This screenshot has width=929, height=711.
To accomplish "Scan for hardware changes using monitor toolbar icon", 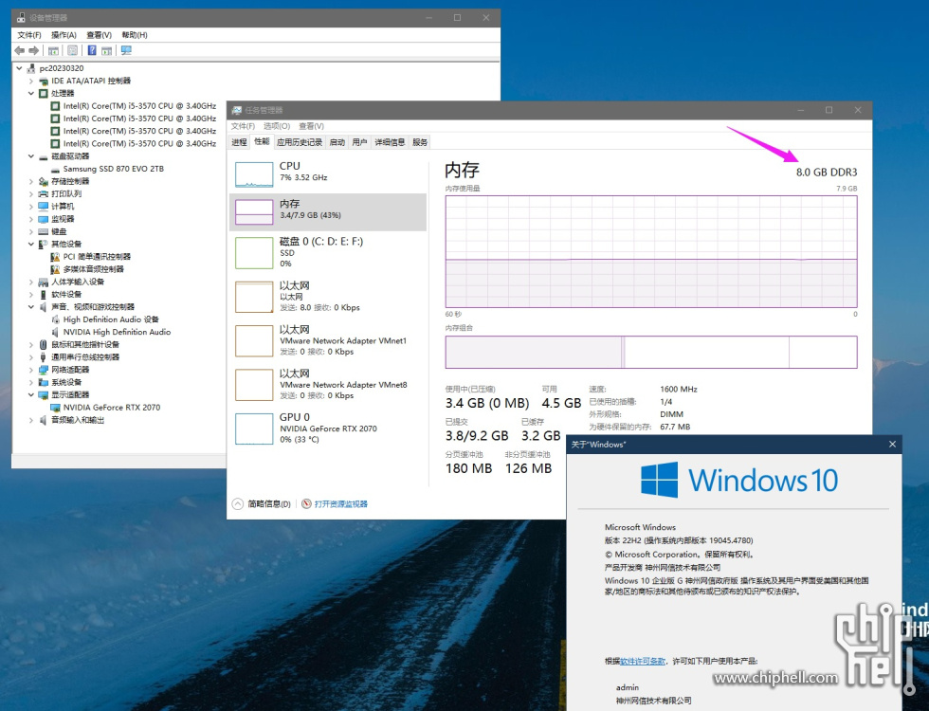I will 126,50.
